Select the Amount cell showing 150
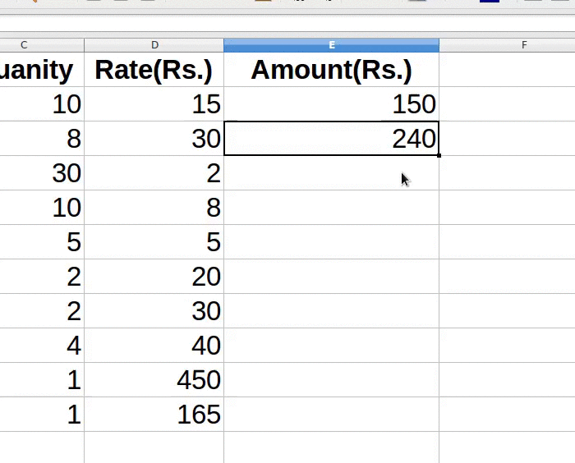The image size is (575, 463). coord(331,104)
